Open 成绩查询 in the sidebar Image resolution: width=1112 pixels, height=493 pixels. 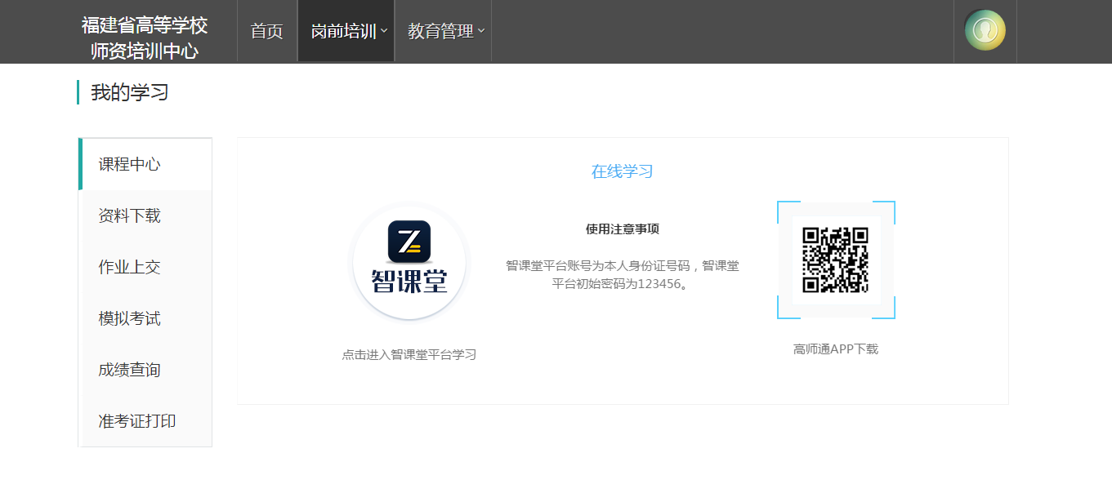[129, 370]
